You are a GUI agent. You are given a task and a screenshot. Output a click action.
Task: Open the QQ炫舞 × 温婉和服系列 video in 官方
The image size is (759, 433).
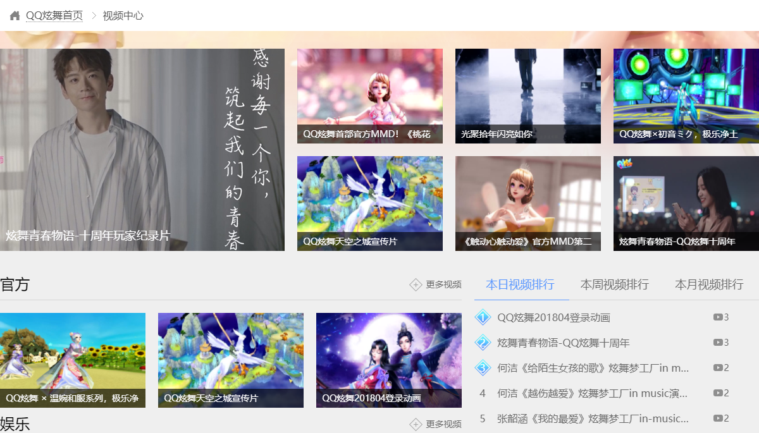tap(73, 360)
